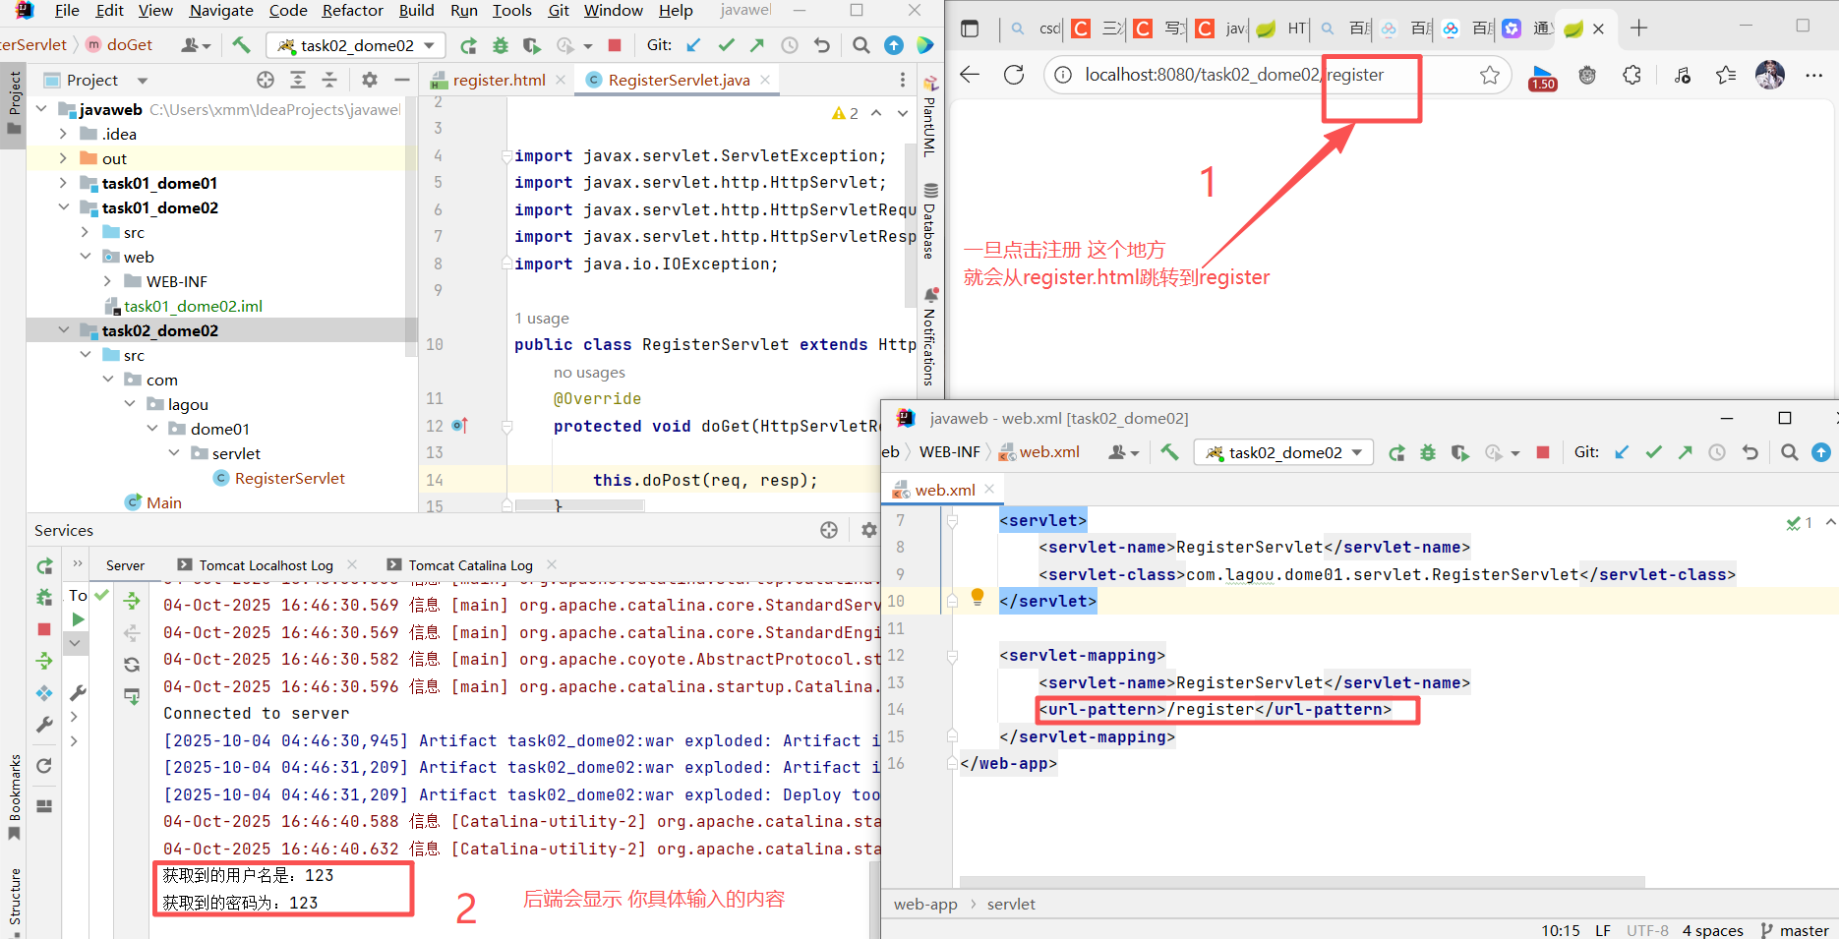Click the intention lightbulb in the web.xml editor
The height and width of the screenshot is (939, 1839).
pos(978,597)
